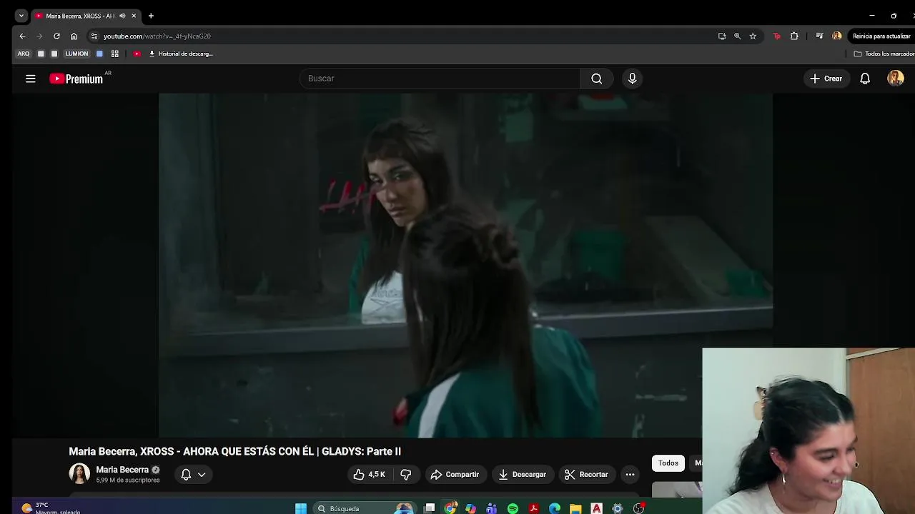
Task: Open Microsoft Teams from the taskbar
Action: pyautogui.click(x=492, y=508)
